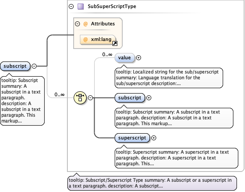Select the value element node

(125, 58)
